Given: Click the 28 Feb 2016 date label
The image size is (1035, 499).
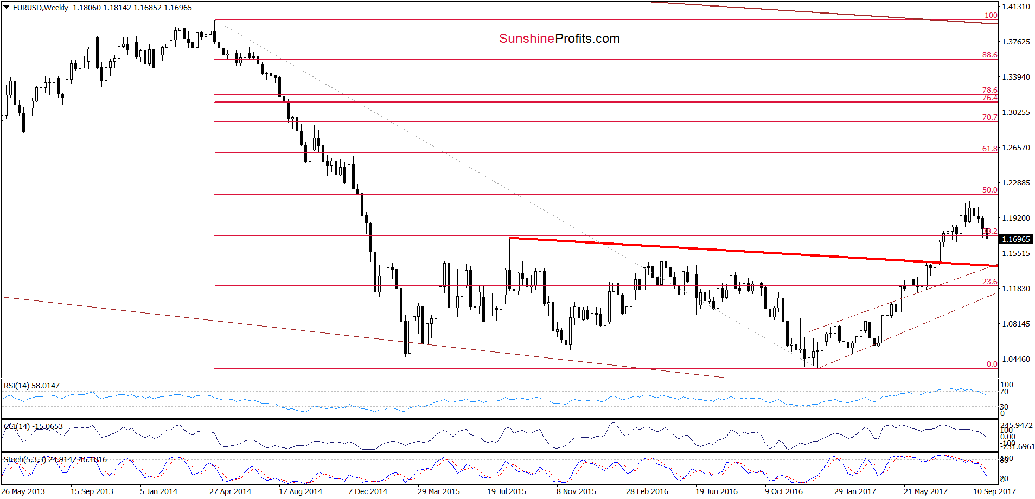Looking at the screenshot, I should pyautogui.click(x=647, y=491).
